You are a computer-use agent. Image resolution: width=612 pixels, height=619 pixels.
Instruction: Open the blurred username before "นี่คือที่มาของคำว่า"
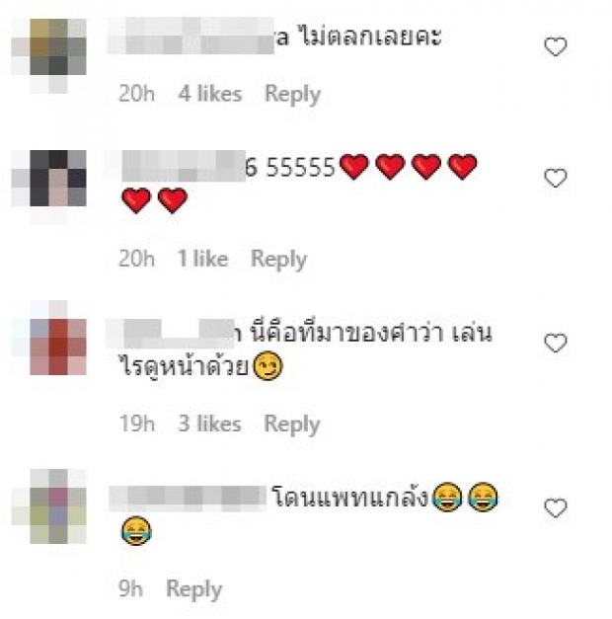(170, 334)
